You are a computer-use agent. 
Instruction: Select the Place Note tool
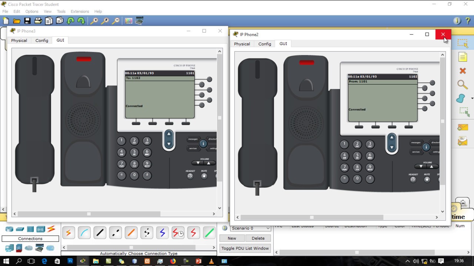click(463, 57)
